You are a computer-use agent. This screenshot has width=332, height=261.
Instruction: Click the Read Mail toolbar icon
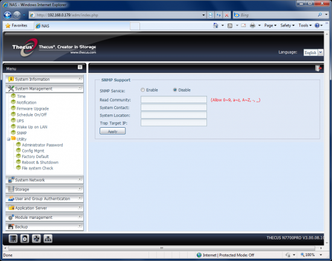243,25
